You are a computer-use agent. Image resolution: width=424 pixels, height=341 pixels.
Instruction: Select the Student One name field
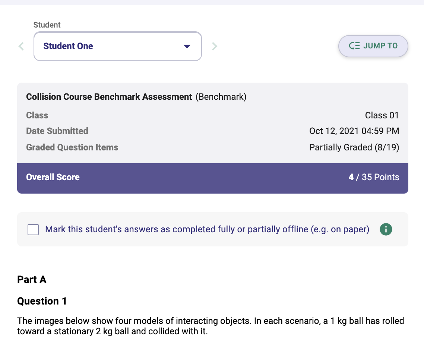click(118, 46)
